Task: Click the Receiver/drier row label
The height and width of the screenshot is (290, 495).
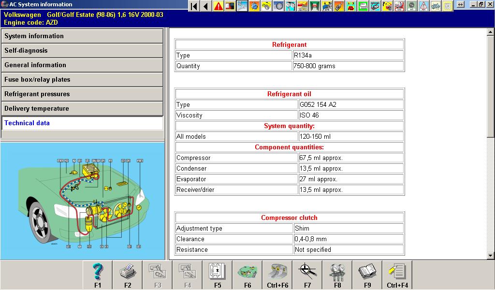Action: pyautogui.click(x=237, y=189)
